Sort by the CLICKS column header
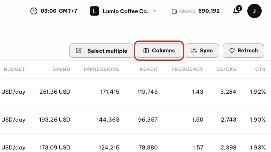Image resolution: width=271 pixels, height=152 pixels. (x=227, y=69)
